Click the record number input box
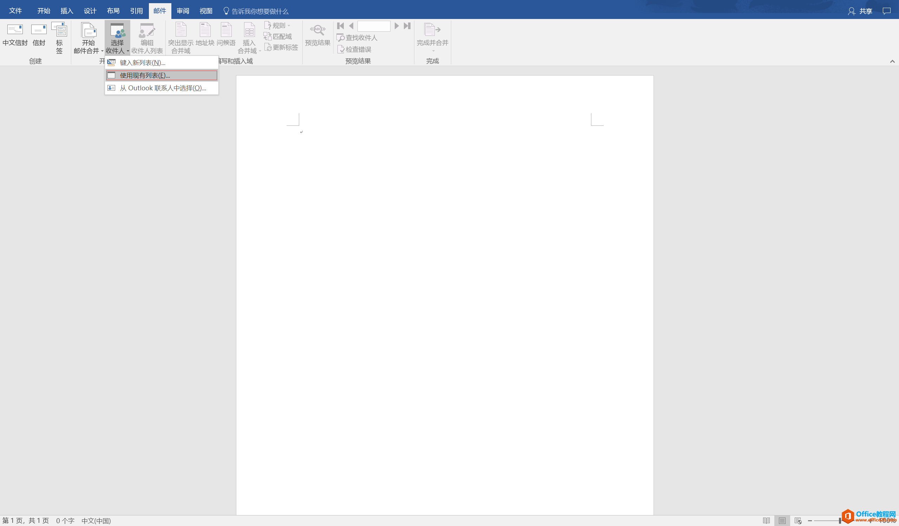 click(374, 26)
